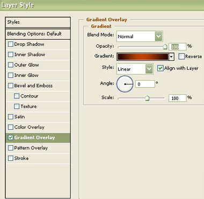Click the Scale percentage field
The image size is (204, 199).
[x=178, y=98]
